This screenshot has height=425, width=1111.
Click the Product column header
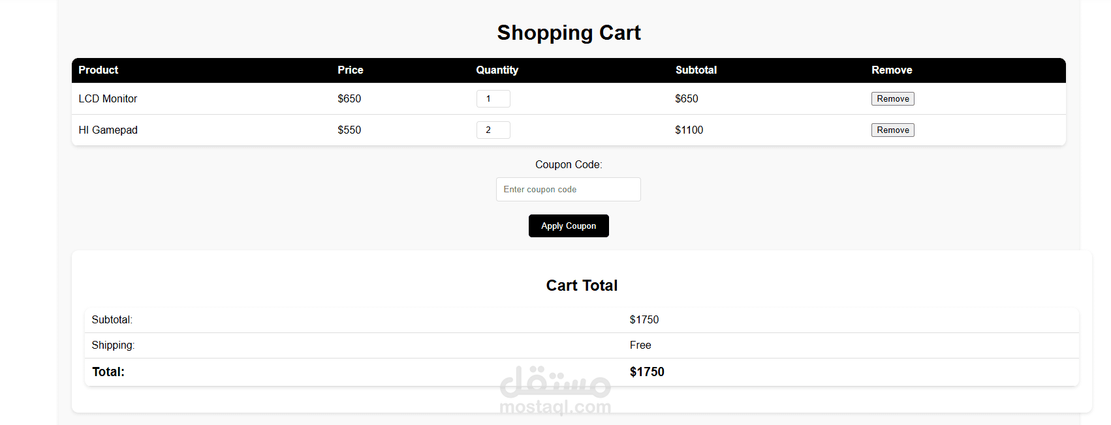click(99, 70)
